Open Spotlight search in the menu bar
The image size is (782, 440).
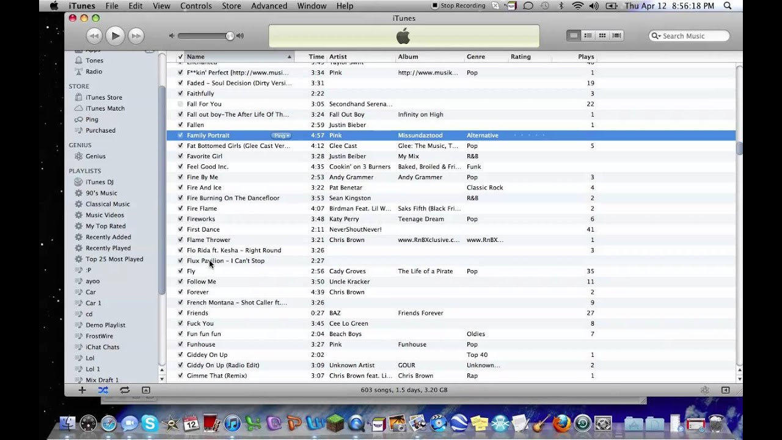[727, 6]
